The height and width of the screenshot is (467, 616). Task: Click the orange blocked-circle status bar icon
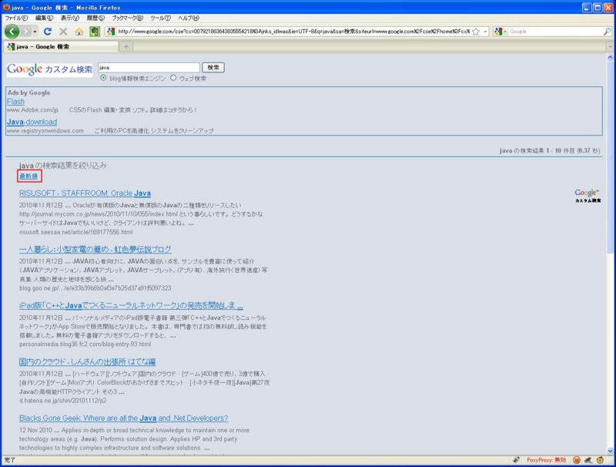(576, 460)
